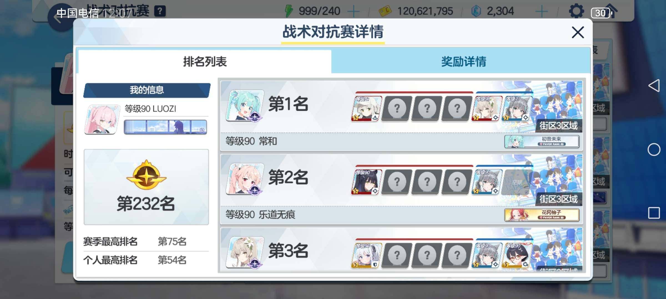The width and height of the screenshot is (666, 299).
Task: Tap the 花冈柚子 favor rank badge
Action: coord(542,215)
